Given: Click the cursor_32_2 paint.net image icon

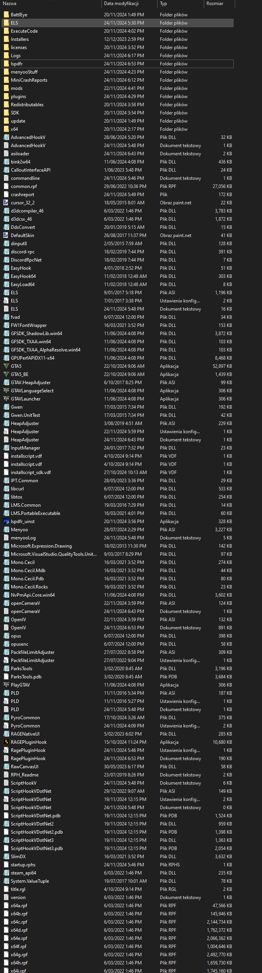Looking at the screenshot, I should (x=6, y=203).
